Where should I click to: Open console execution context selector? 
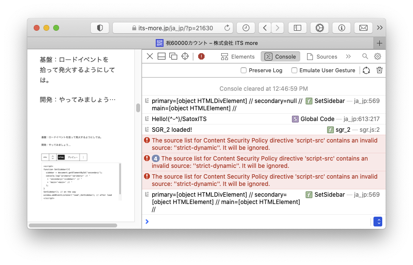point(377,222)
